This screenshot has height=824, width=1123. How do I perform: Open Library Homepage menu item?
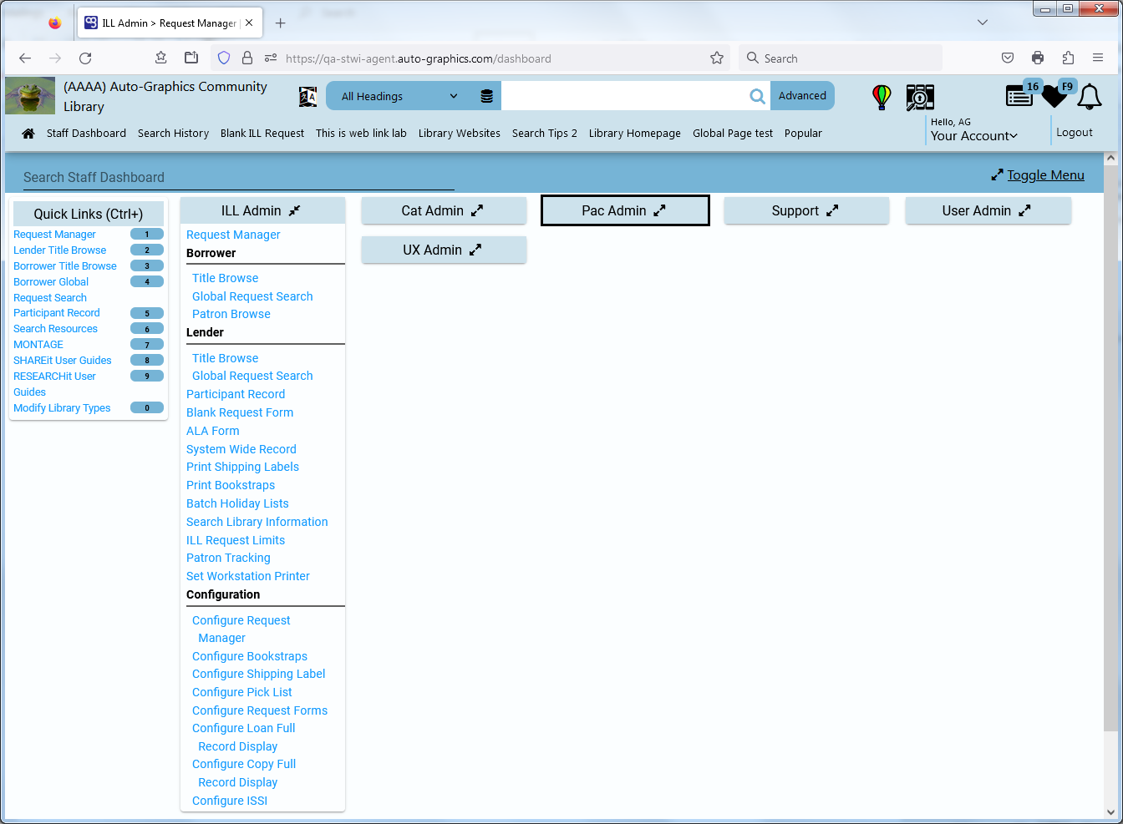635,134
